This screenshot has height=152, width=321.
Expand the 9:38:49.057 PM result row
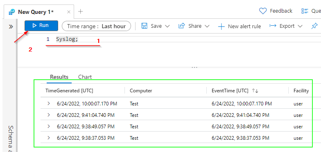(48, 126)
